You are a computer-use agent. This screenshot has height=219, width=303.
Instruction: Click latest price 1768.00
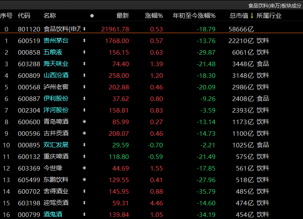click(x=117, y=41)
